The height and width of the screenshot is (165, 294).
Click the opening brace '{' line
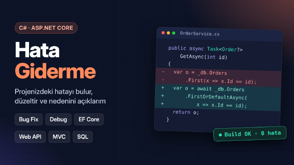pos(169,64)
